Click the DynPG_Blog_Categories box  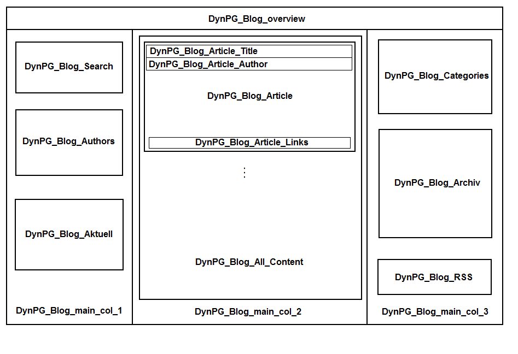tap(435, 76)
